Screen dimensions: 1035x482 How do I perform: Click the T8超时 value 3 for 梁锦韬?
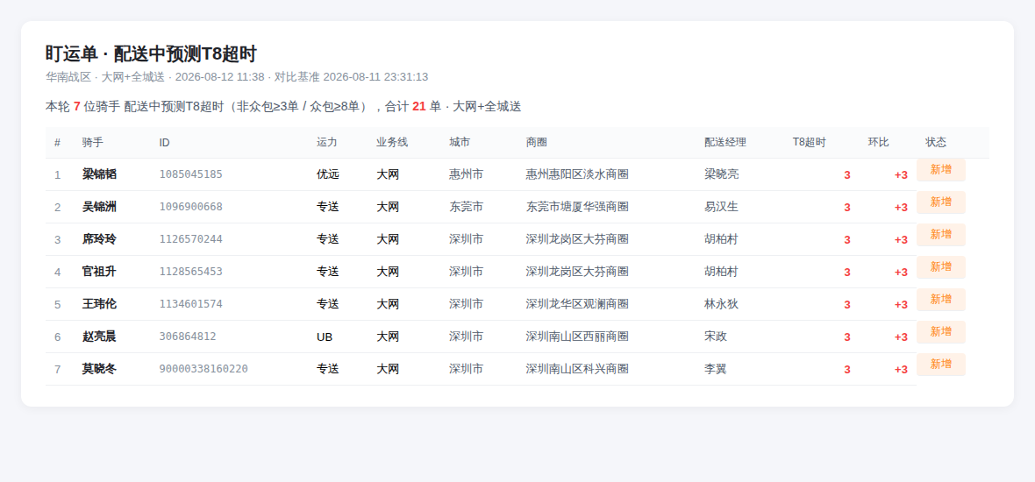pos(847,174)
